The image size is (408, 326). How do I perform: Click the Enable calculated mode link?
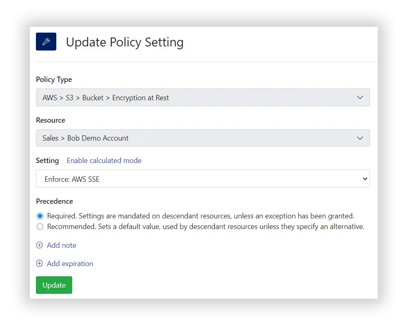pyautogui.click(x=104, y=161)
